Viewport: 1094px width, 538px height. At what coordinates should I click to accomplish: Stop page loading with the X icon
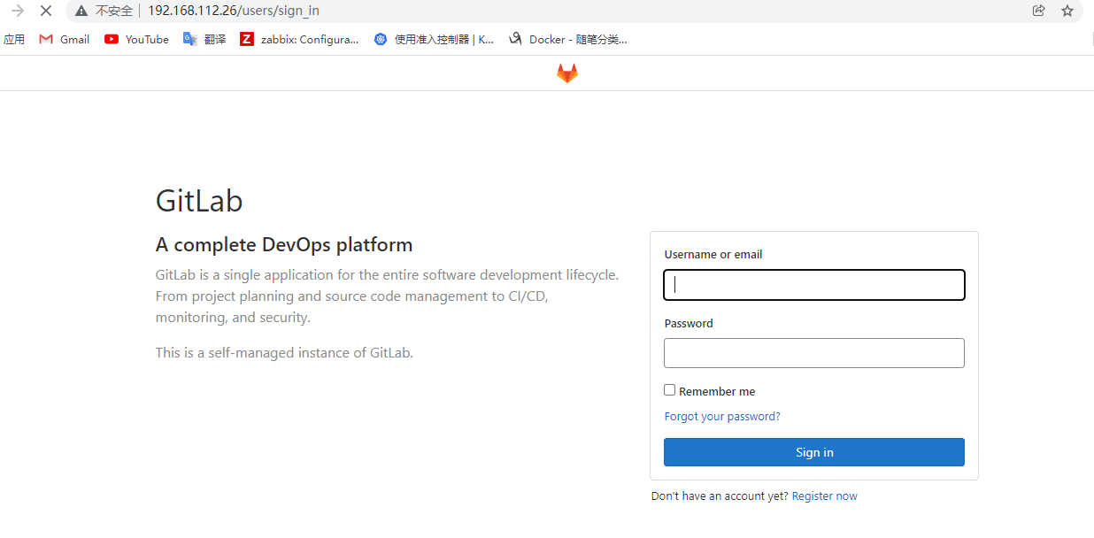tap(46, 11)
